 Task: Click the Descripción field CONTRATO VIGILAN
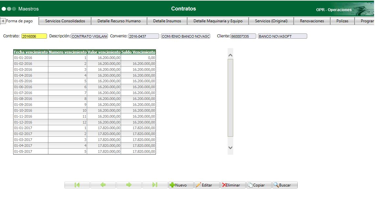(89, 36)
